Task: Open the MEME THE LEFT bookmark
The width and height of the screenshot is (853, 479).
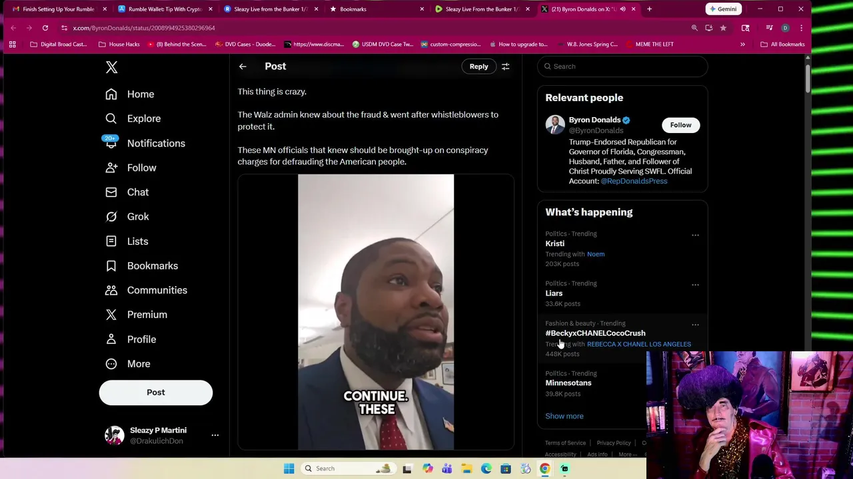Action: pos(649,45)
